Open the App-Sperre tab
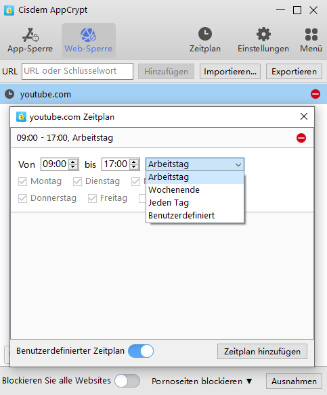 point(30,41)
